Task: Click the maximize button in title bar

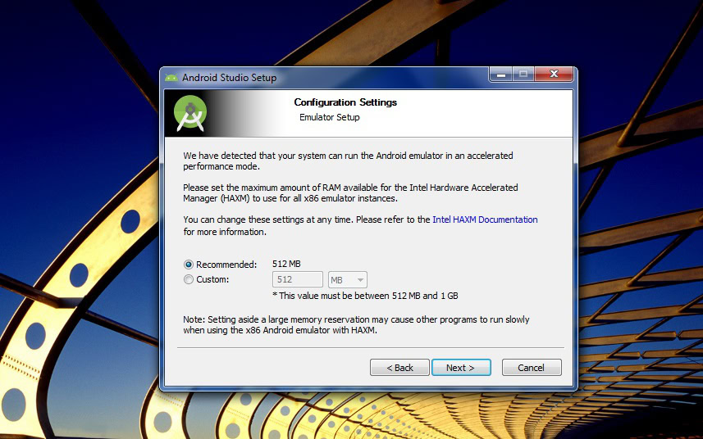Action: coord(523,75)
